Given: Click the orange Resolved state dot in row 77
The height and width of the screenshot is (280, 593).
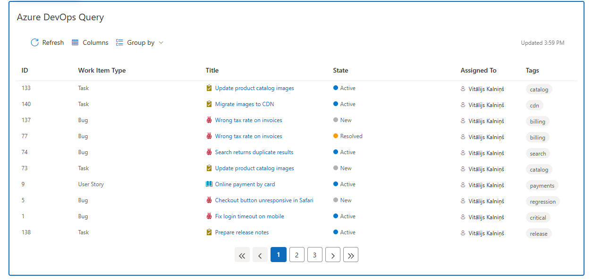Looking at the screenshot, I should [336, 136].
